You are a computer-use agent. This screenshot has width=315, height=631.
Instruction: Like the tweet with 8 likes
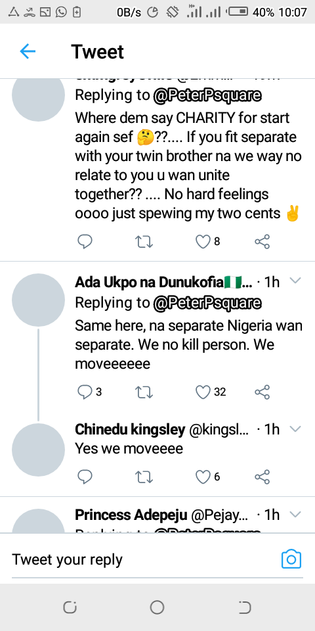tap(203, 241)
